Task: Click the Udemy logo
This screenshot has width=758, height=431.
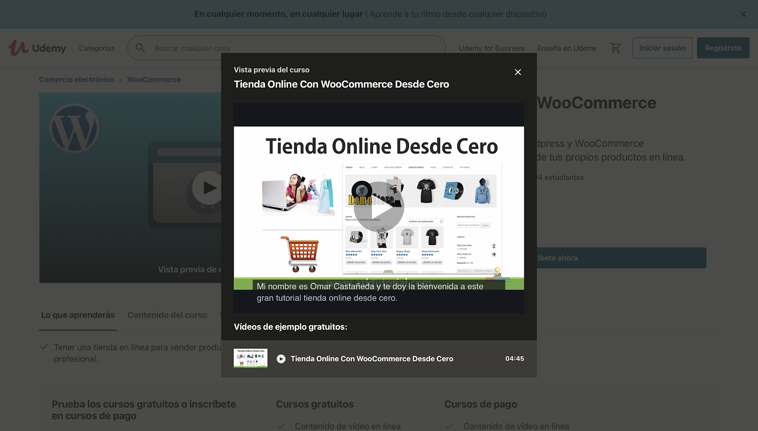Action: (x=37, y=48)
